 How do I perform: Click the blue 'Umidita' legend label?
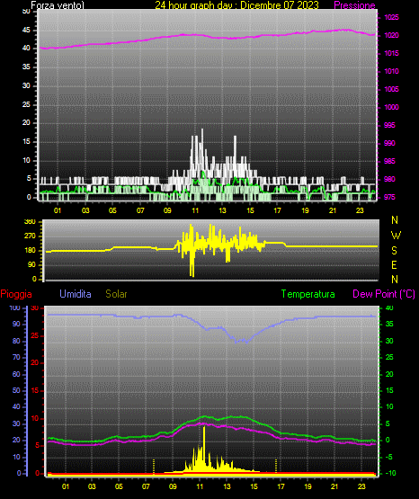coord(76,294)
